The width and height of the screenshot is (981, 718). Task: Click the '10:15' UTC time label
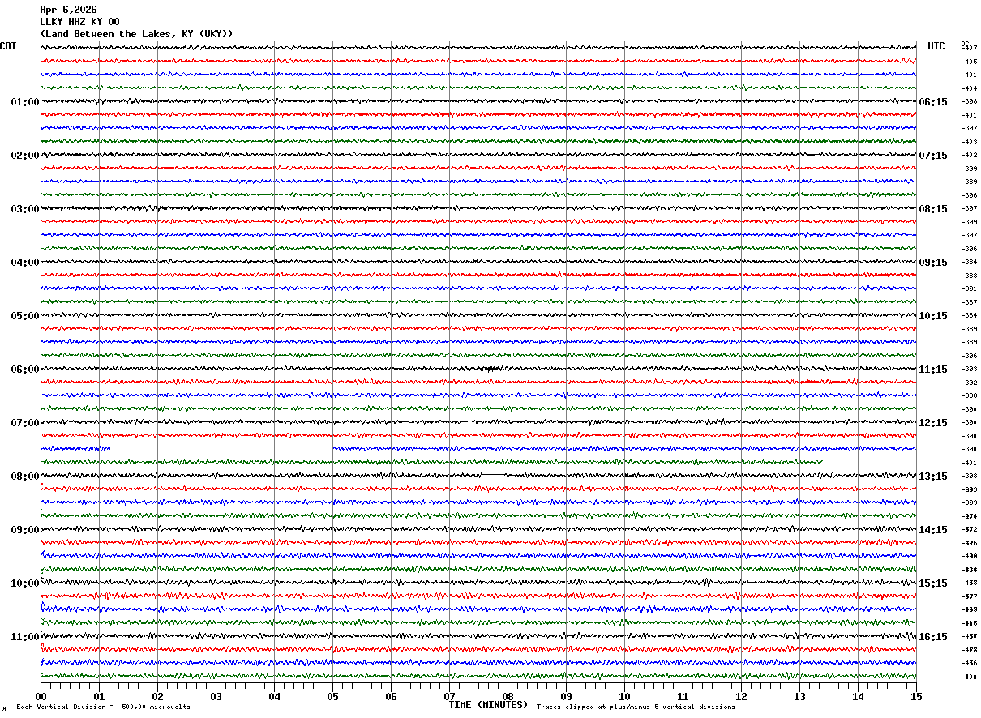tap(933, 316)
